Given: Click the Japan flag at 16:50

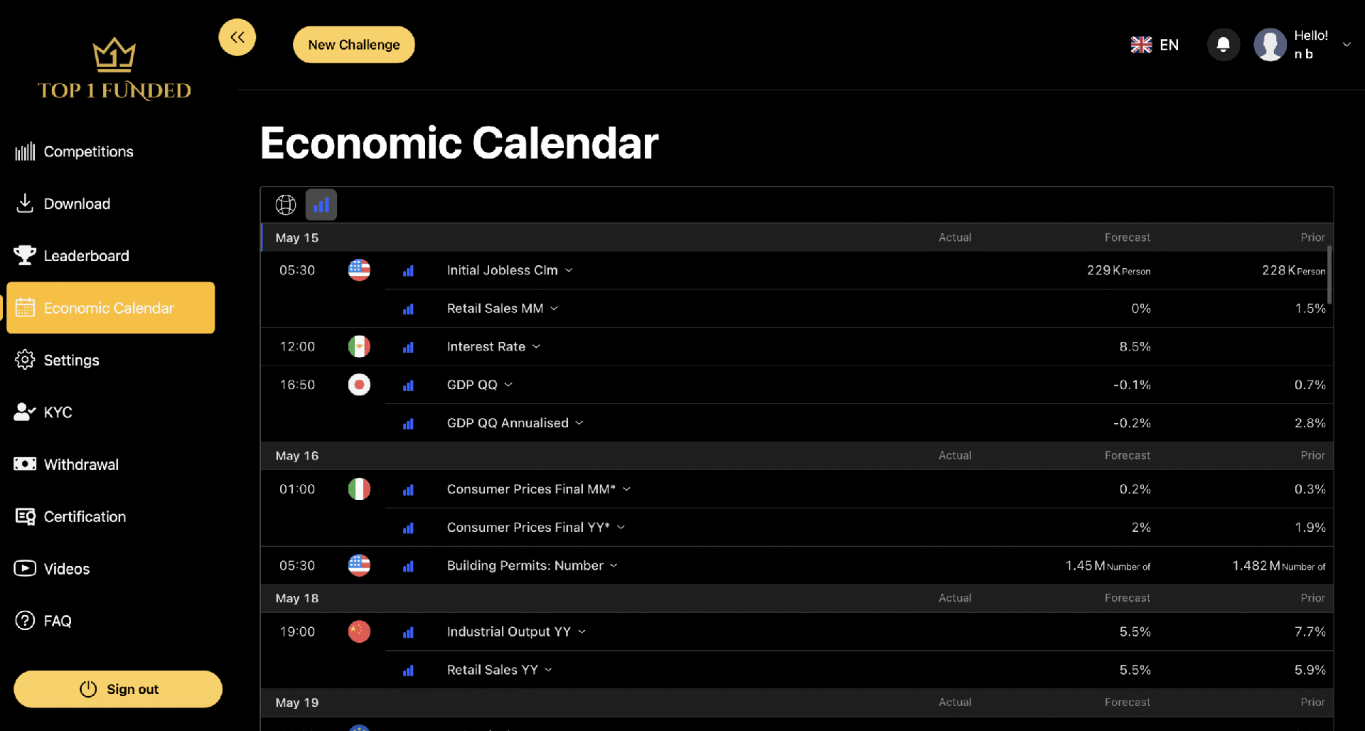Looking at the screenshot, I should pyautogui.click(x=359, y=385).
